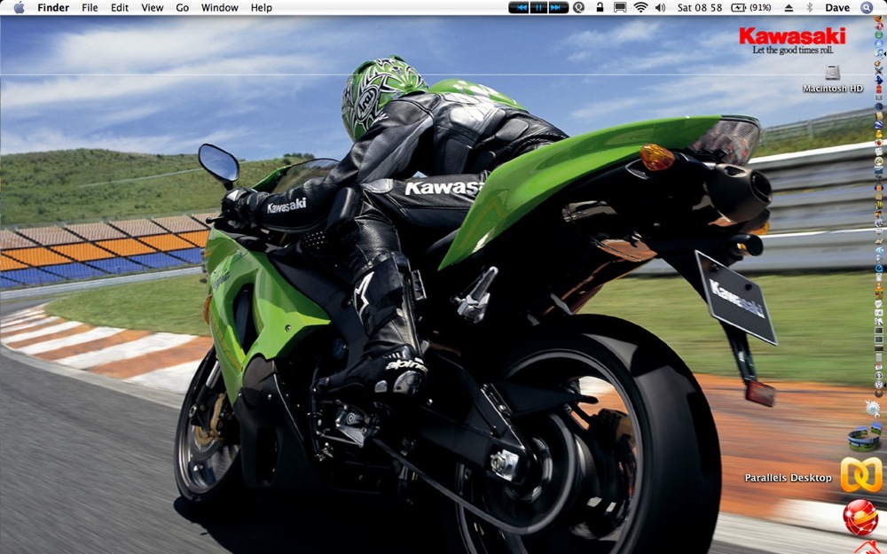This screenshot has width=887, height=554.
Task: Open Spotlight search
Action: (867, 7)
